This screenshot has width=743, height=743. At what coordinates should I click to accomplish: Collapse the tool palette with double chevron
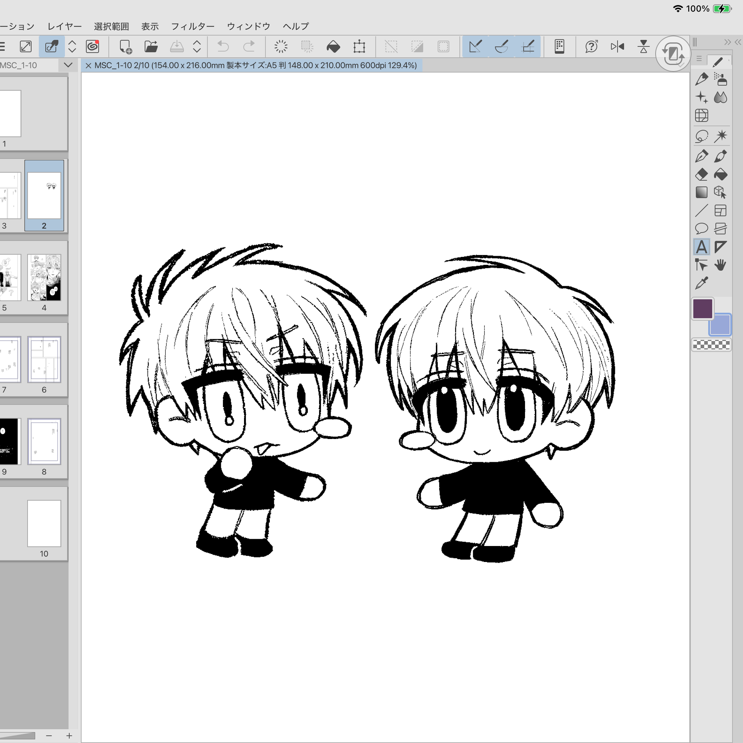(x=727, y=42)
